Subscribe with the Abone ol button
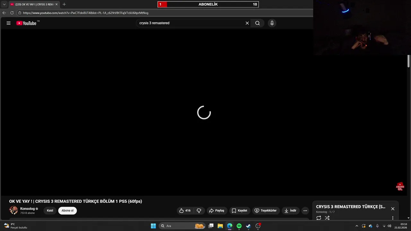This screenshot has height=231, width=411. pos(67,210)
